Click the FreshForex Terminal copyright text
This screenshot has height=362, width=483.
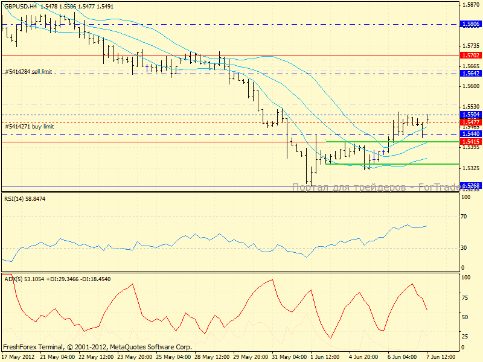(97, 347)
